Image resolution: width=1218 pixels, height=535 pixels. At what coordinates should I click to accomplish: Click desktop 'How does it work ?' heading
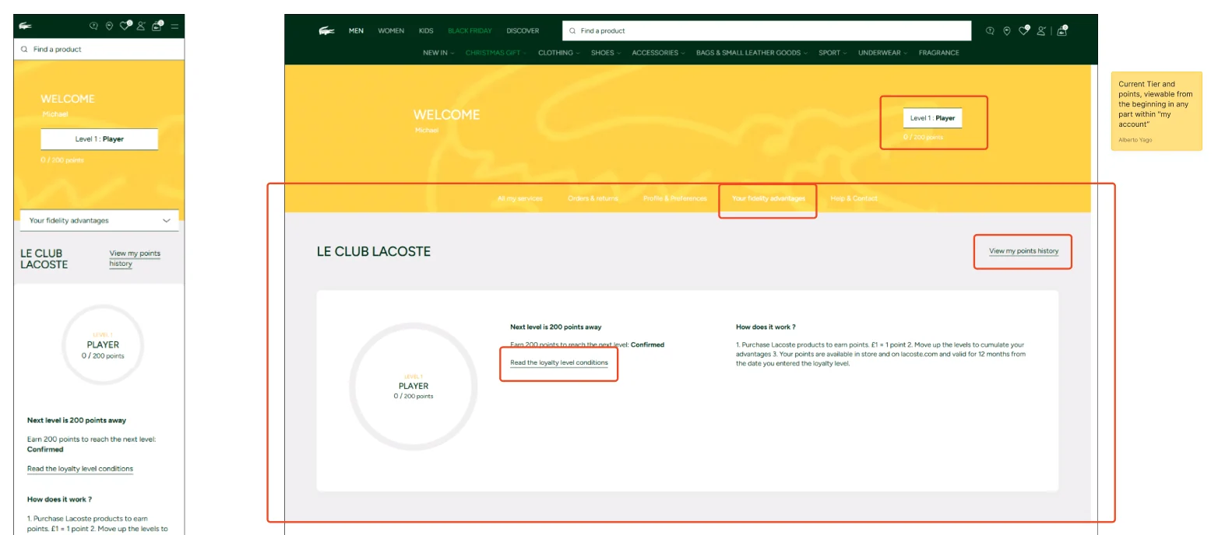(x=766, y=327)
